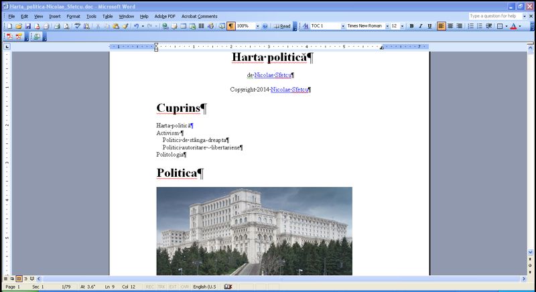Open the font size 12 dropdown
Viewport: 536px width, 292px height.
tap(403, 26)
